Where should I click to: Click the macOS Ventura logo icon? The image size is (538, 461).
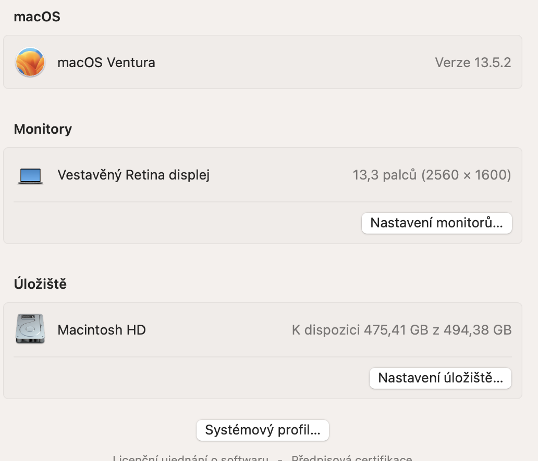tap(30, 62)
